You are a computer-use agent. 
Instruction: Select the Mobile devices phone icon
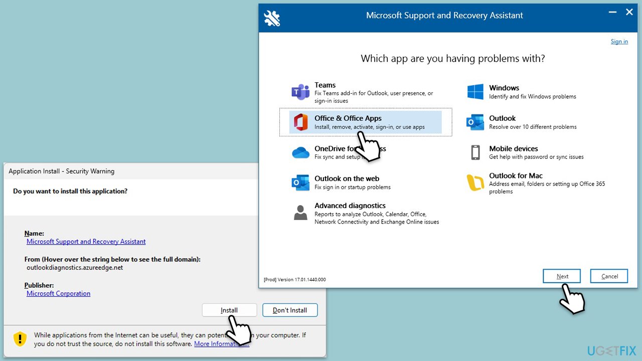[x=475, y=152]
